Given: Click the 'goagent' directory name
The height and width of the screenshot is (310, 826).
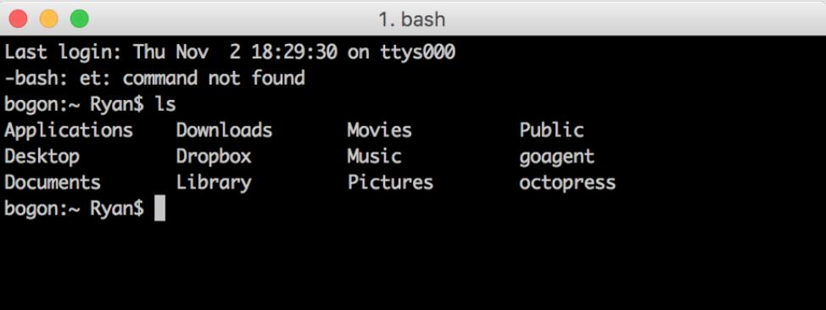Looking at the screenshot, I should pyautogui.click(x=557, y=157).
